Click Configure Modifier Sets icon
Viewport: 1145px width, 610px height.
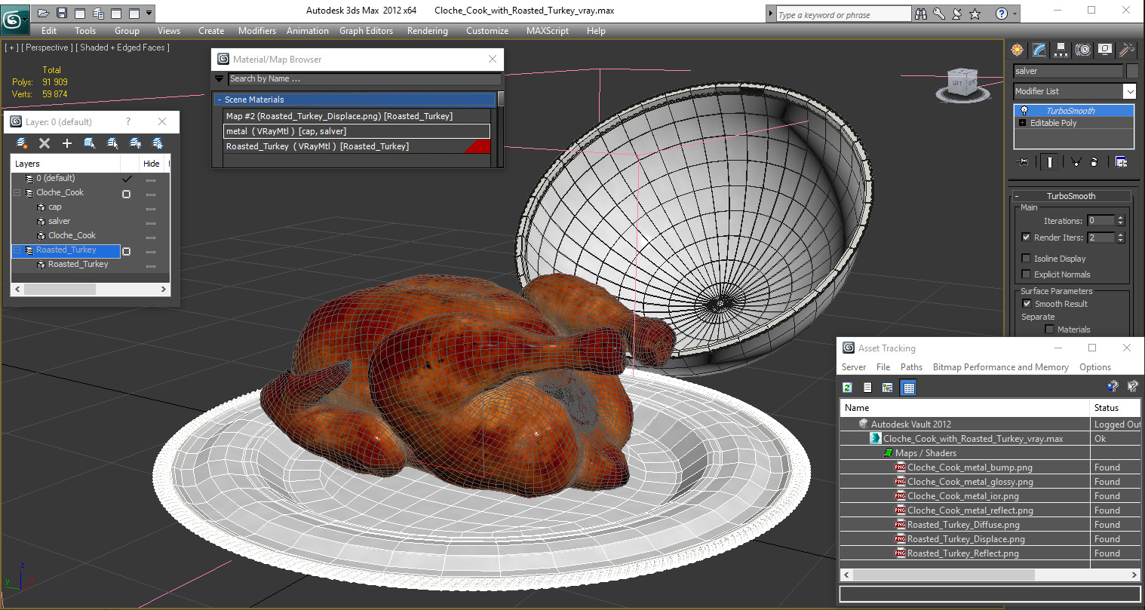(x=1121, y=161)
